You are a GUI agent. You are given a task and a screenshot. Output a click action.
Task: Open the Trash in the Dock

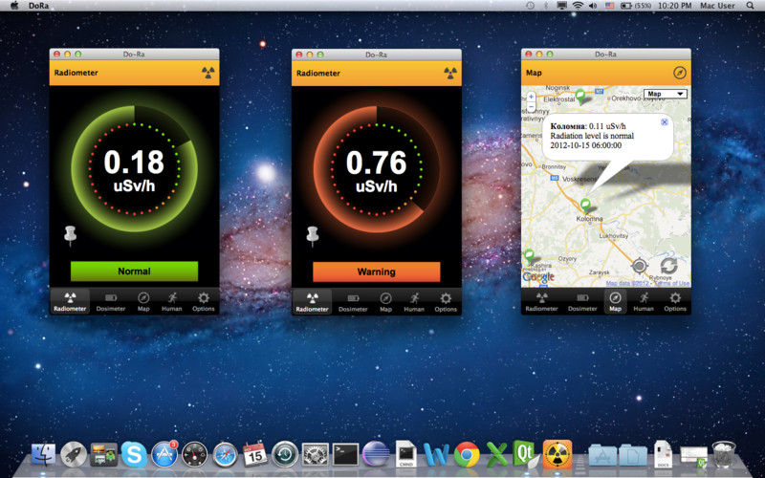724,454
